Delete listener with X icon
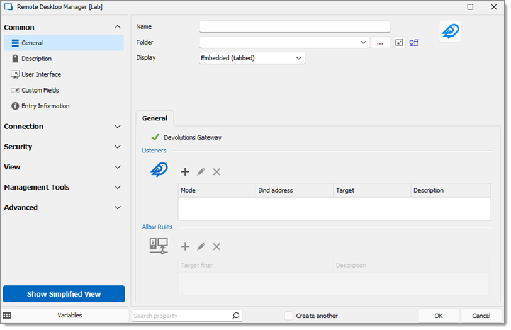The height and width of the screenshot is (330, 511). coord(216,171)
